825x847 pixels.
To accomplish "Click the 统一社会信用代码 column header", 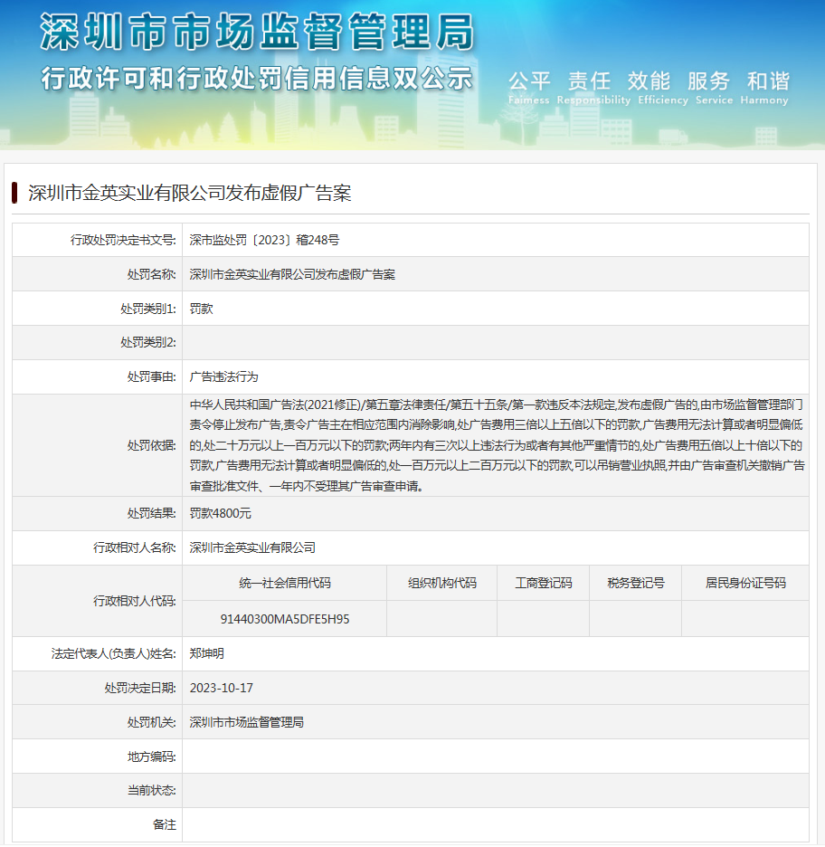I will point(284,583).
